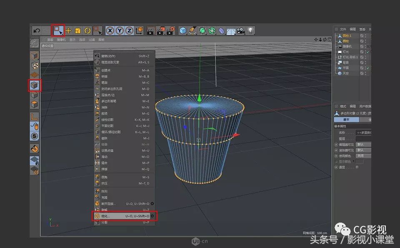The height and width of the screenshot is (248, 400).
Task: Click the 名称 name input field
Action: 363,133
